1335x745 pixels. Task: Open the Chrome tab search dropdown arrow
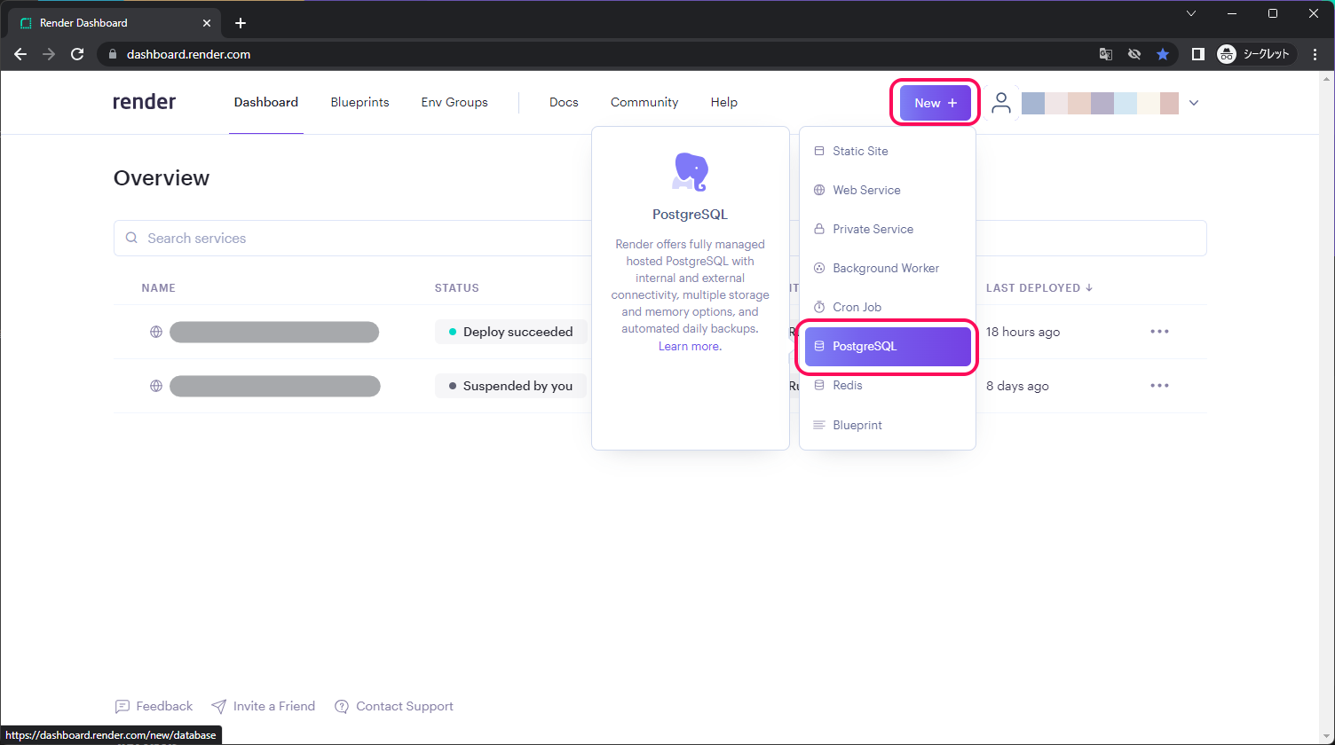[1191, 13]
